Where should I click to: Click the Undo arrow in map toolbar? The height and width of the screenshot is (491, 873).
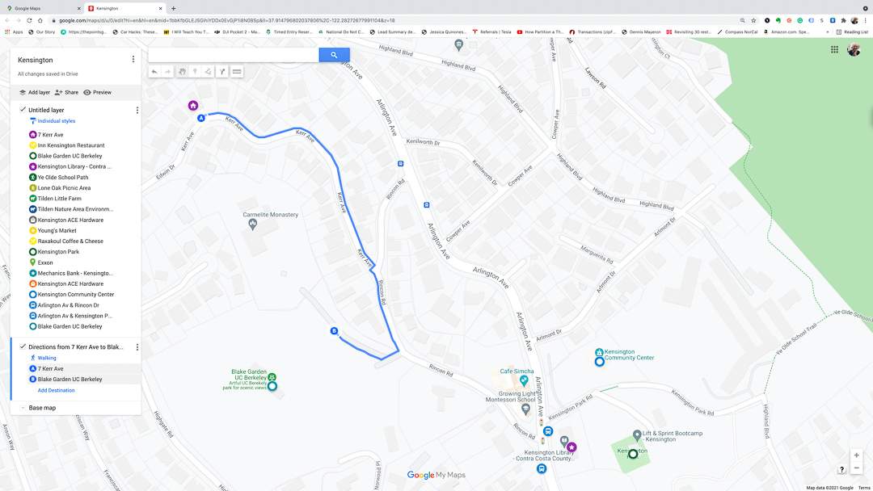pos(154,72)
